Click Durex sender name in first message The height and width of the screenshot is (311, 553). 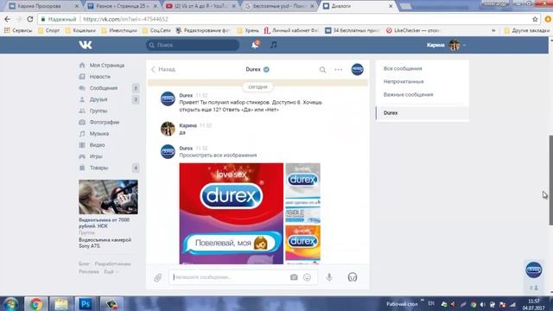[x=186, y=95]
